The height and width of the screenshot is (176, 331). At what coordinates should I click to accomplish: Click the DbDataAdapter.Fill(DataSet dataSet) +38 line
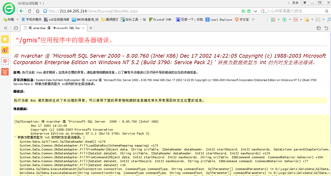[73, 165]
